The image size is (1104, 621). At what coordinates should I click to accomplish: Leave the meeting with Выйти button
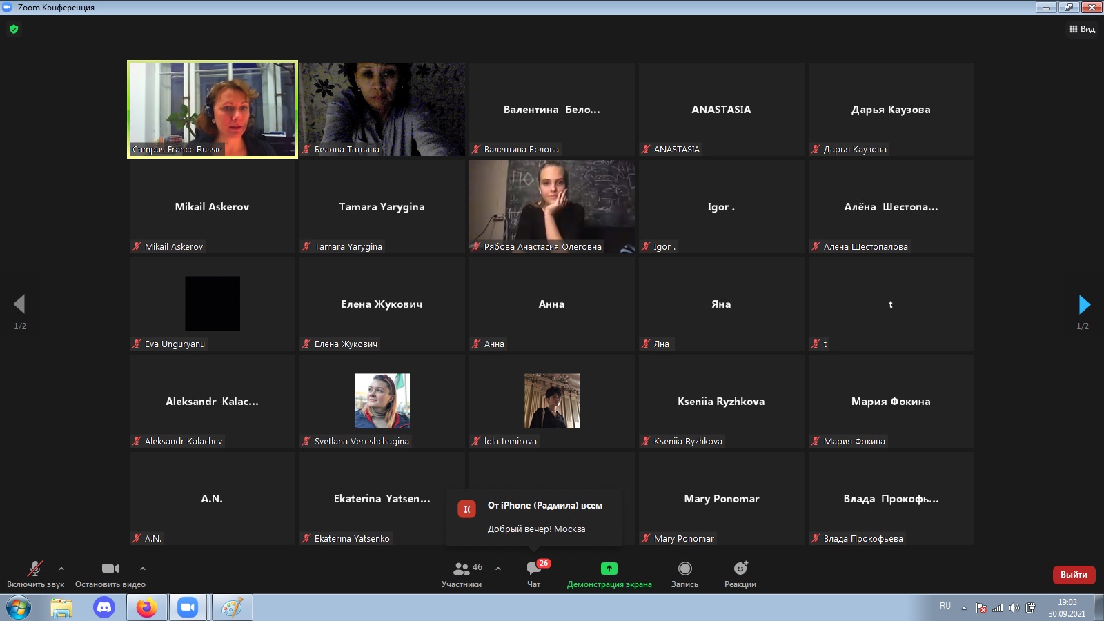point(1073,575)
